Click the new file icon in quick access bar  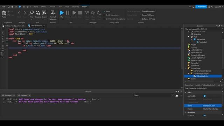tap(8, 7)
